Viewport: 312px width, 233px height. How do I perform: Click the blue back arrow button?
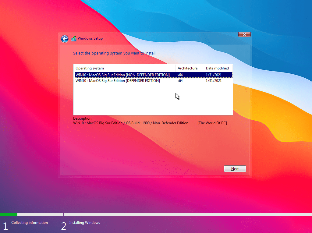64,39
